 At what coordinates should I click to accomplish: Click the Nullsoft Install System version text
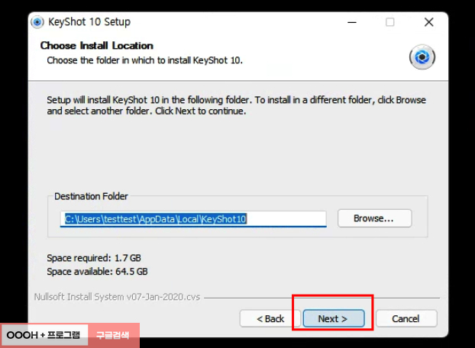[x=118, y=297]
